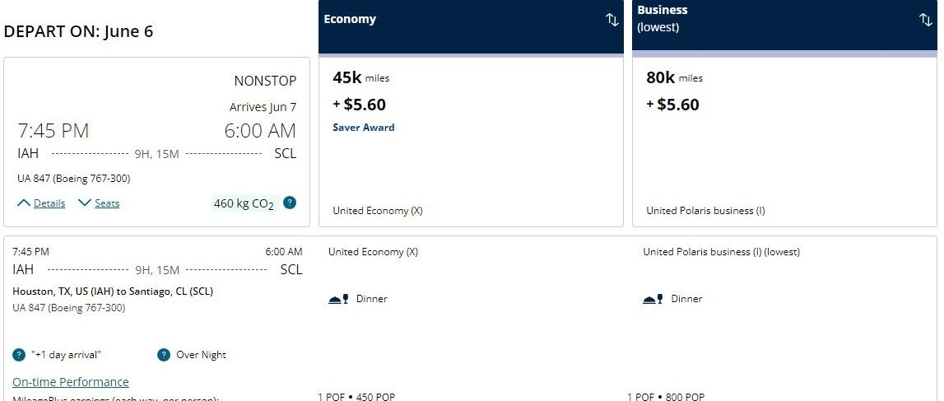Open the Over Night help icon
The width and height of the screenshot is (944, 401).
pos(164,355)
